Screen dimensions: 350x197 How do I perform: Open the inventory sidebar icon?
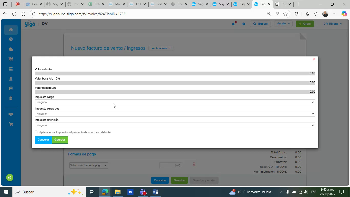(11, 59)
